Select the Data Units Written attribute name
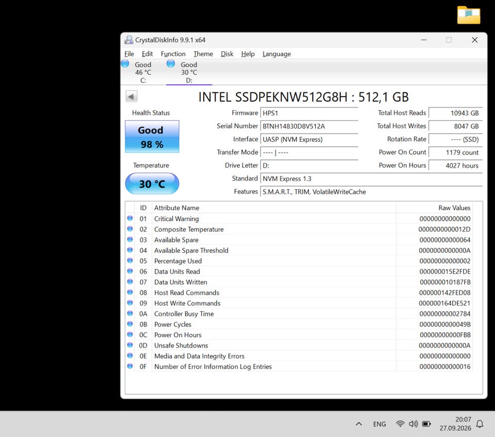Image resolution: width=495 pixels, height=437 pixels. click(x=180, y=282)
